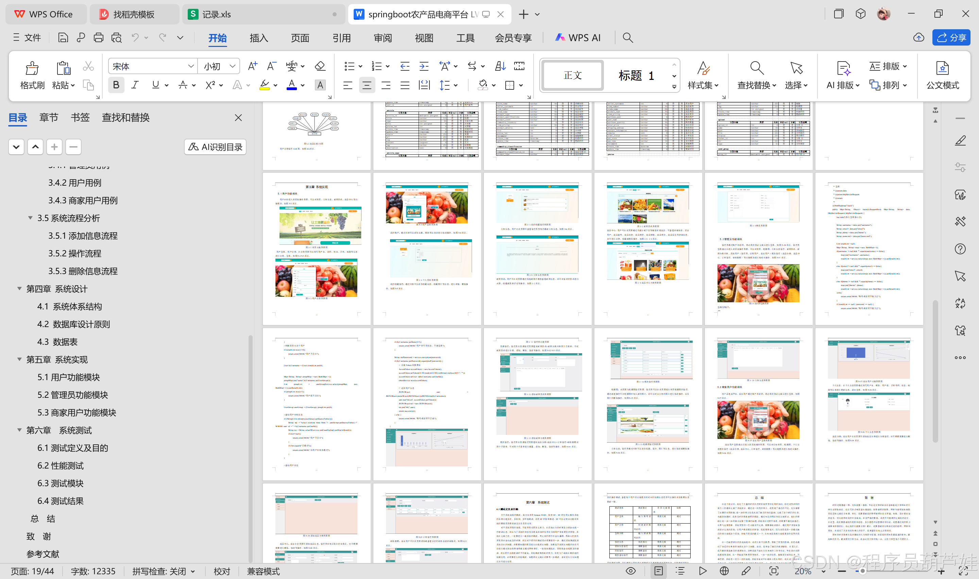Toggle bold formatting button

(x=116, y=85)
